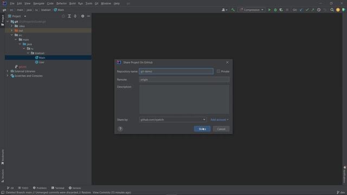This screenshot has width=347, height=195.
Task: Open the Window menu
Action: [106, 4]
